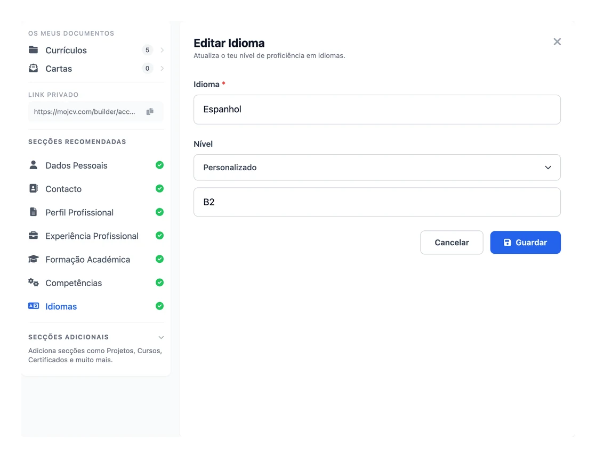The image size is (596, 458).
Task: Click the Formação Académica graduation cap icon
Action: (34, 259)
